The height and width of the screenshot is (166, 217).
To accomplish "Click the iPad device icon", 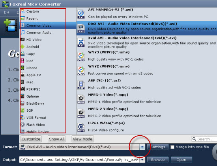I will pos(22,82).
